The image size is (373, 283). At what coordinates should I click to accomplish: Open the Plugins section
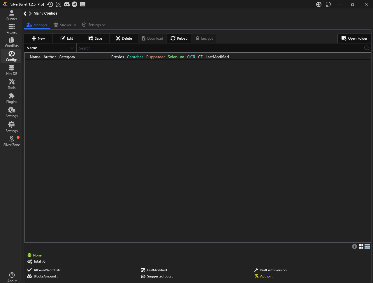pos(12,98)
